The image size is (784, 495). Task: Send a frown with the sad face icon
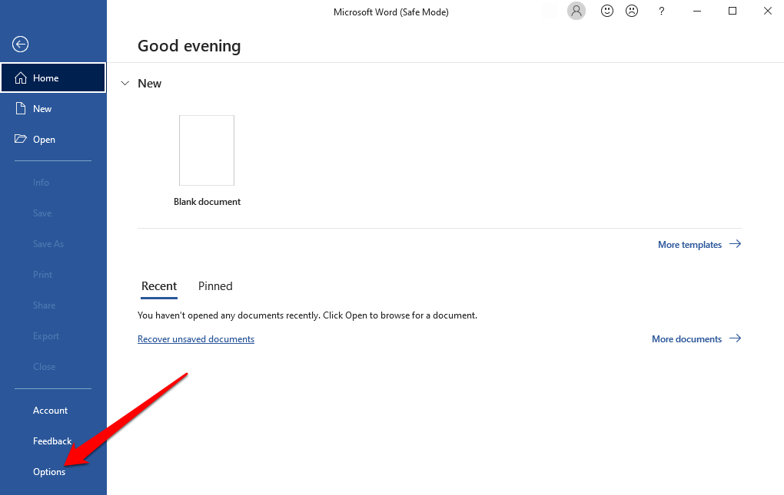(632, 12)
